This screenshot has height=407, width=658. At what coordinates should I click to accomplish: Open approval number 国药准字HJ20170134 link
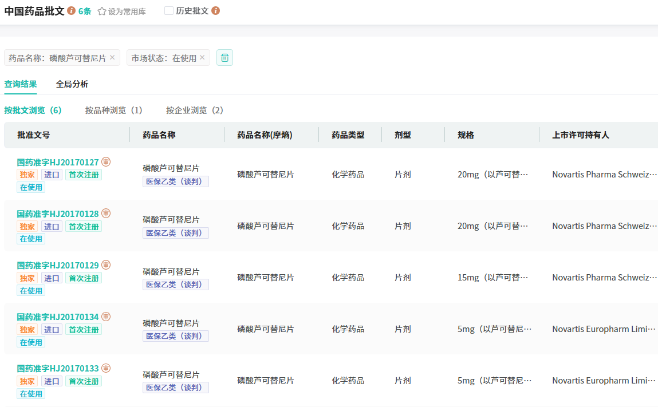58,317
